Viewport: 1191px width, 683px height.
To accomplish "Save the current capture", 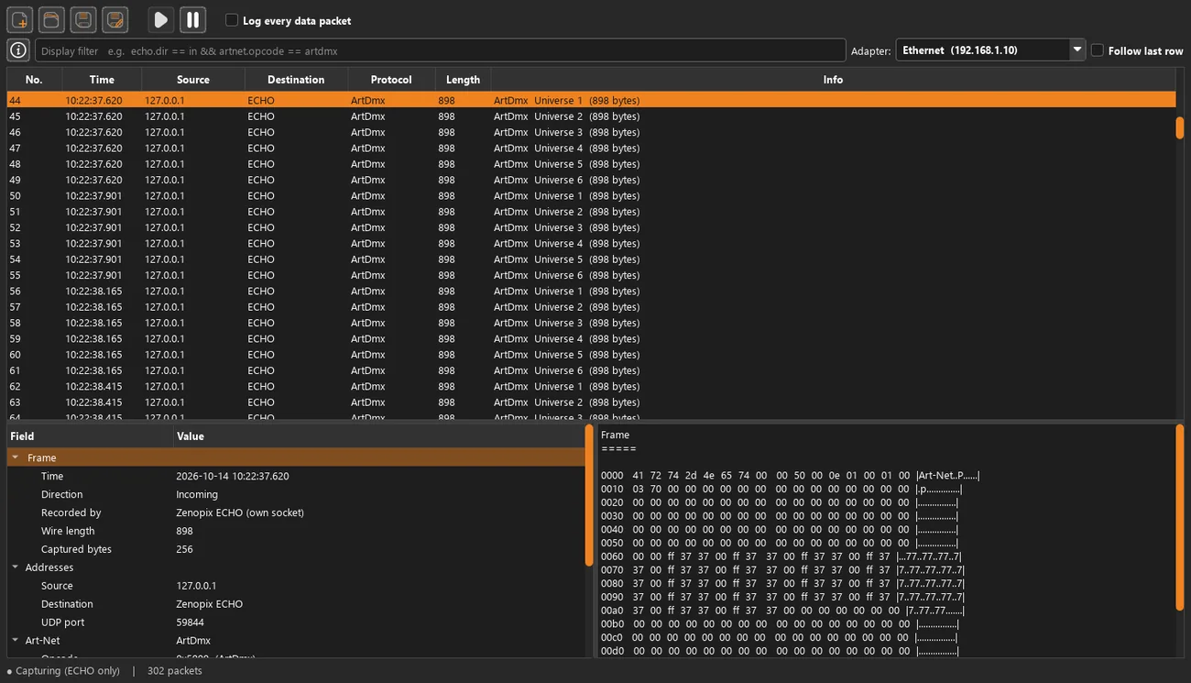I will coord(82,20).
